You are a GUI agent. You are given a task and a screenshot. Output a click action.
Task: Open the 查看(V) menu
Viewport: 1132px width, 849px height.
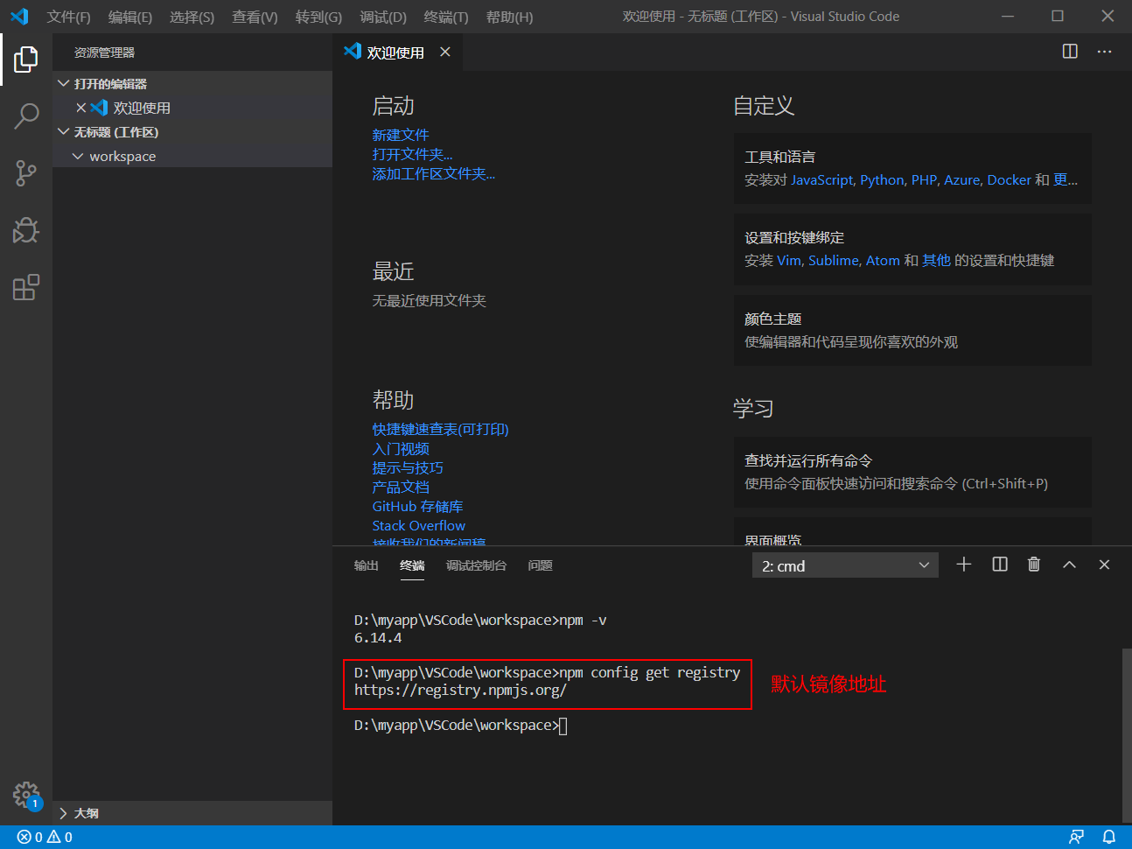pos(255,17)
